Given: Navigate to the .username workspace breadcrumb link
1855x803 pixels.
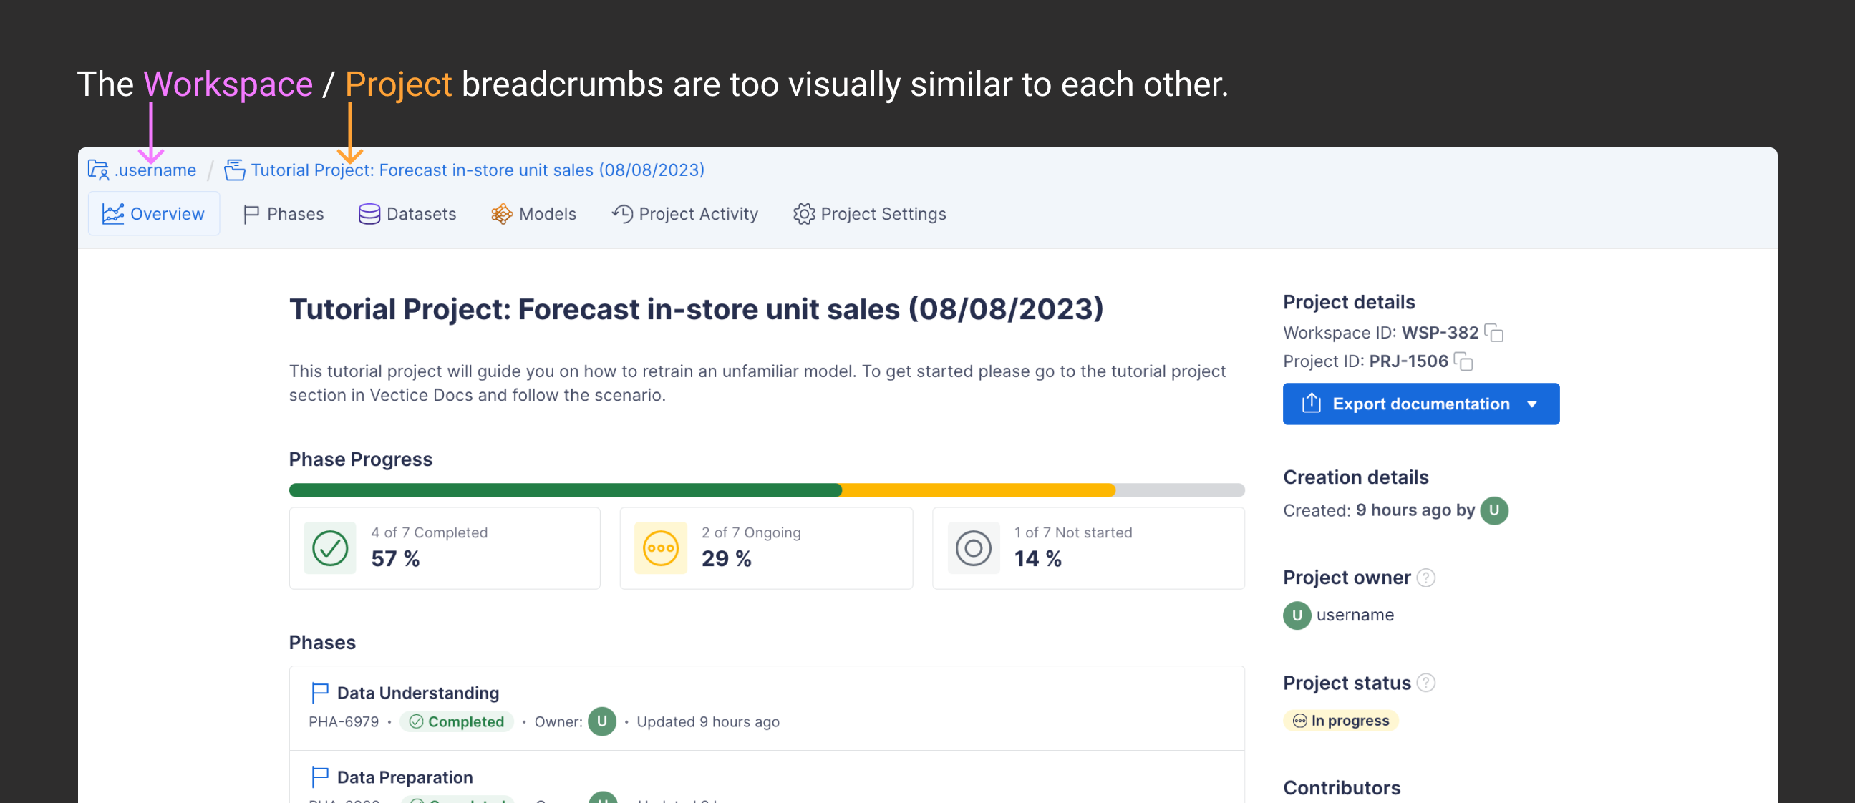Looking at the screenshot, I should tap(155, 170).
